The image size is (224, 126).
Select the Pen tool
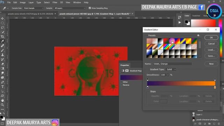point(2,82)
